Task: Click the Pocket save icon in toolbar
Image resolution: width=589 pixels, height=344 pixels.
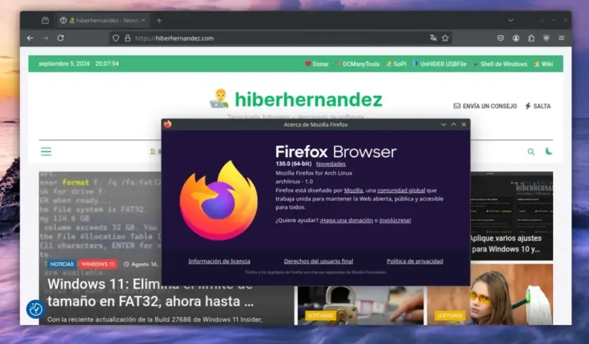Action: (501, 38)
